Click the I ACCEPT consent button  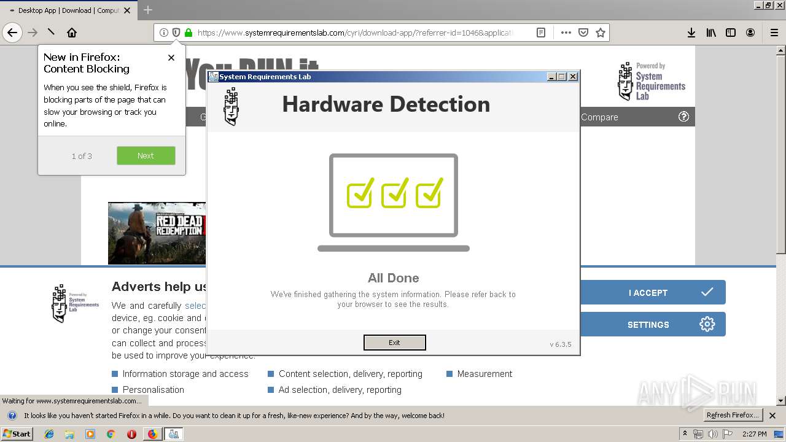[653, 292]
